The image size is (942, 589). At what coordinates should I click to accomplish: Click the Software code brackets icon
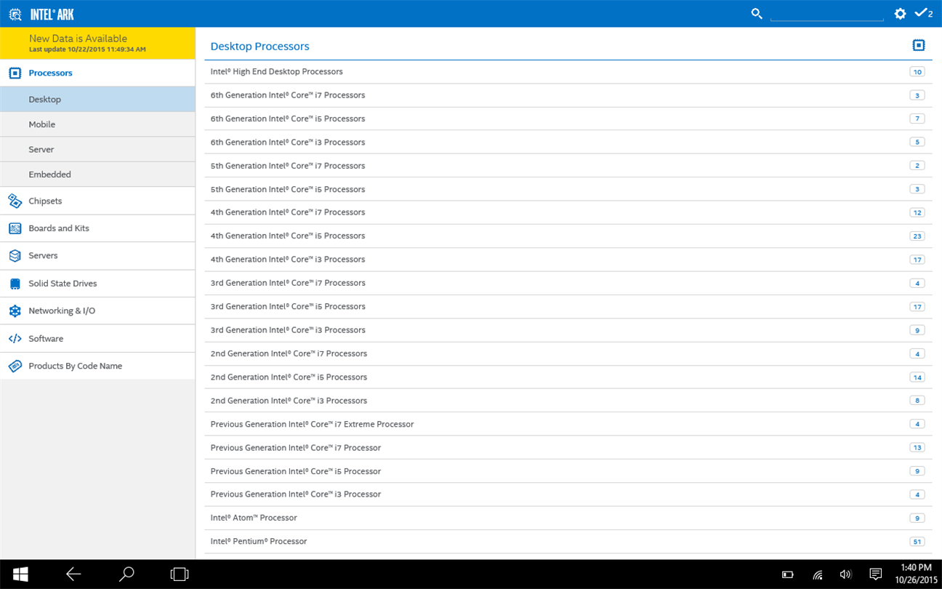pos(15,339)
